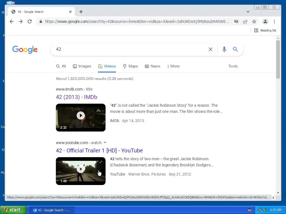Switch to the Images tab
The height and width of the screenshot is (214, 286).
pyautogui.click(x=82, y=66)
